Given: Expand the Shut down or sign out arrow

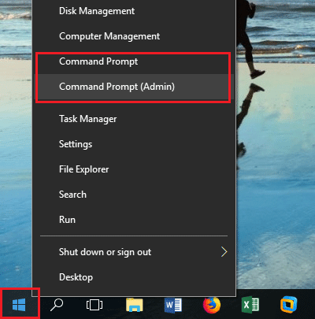Looking at the screenshot, I should [x=224, y=252].
